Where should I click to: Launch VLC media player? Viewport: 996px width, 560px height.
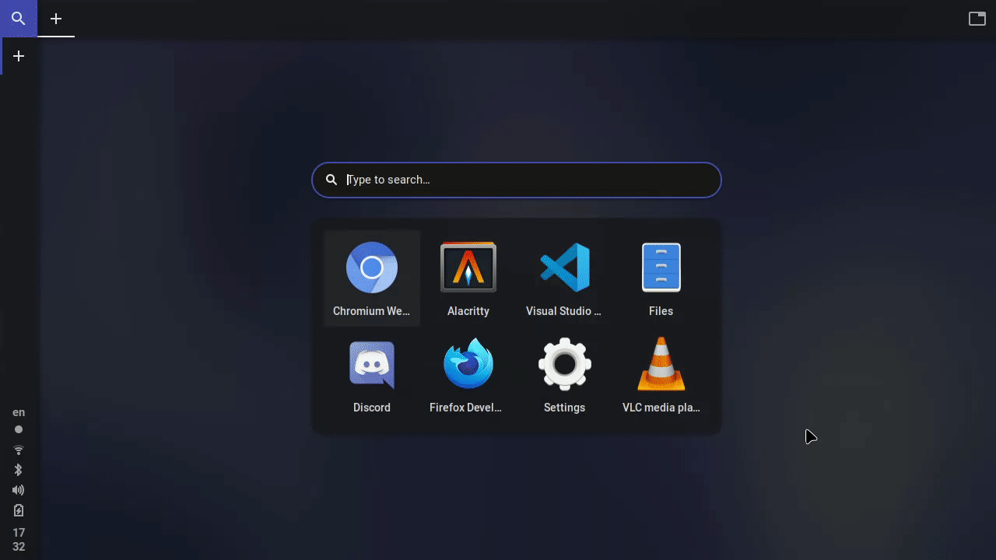pos(661,375)
